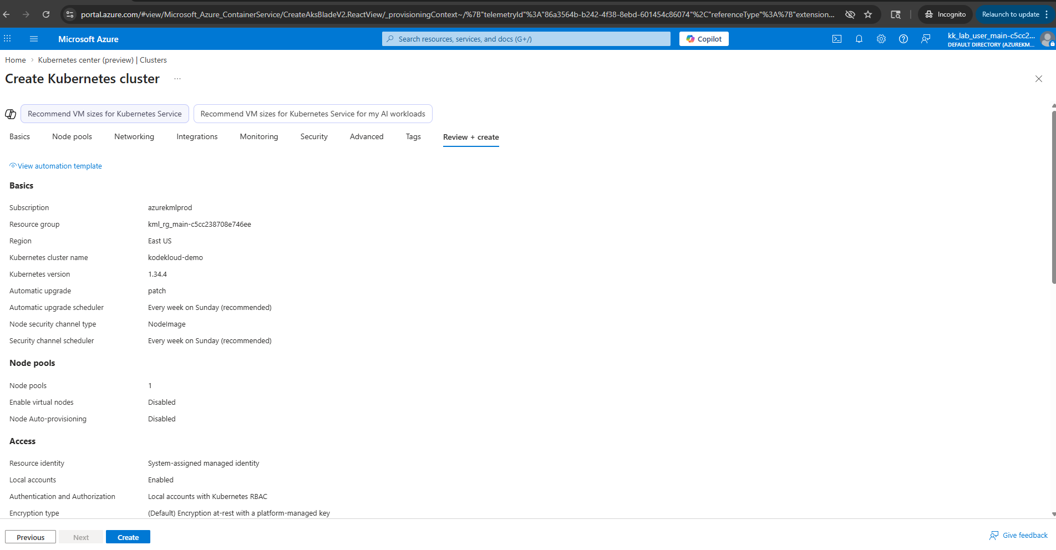Click the top bar feedback icon
Viewport: 1056px width, 550px height.
click(x=926, y=39)
